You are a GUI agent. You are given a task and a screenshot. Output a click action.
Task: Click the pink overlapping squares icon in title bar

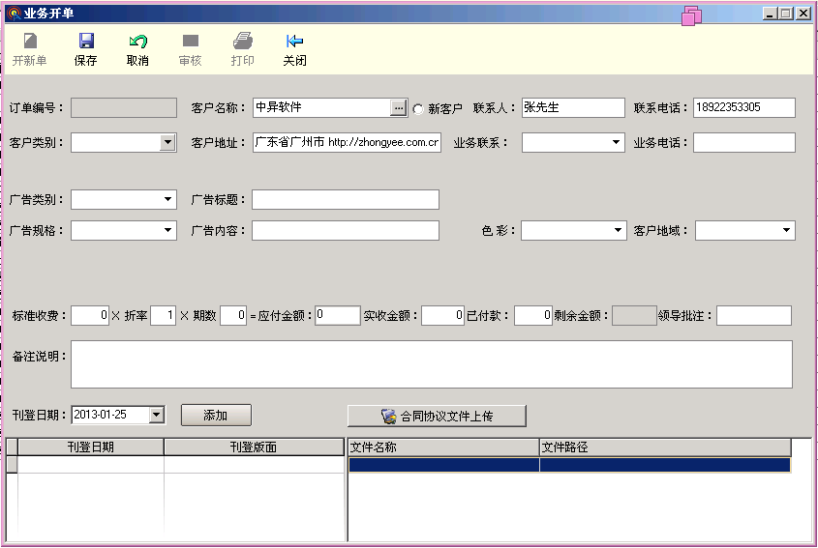(x=691, y=14)
